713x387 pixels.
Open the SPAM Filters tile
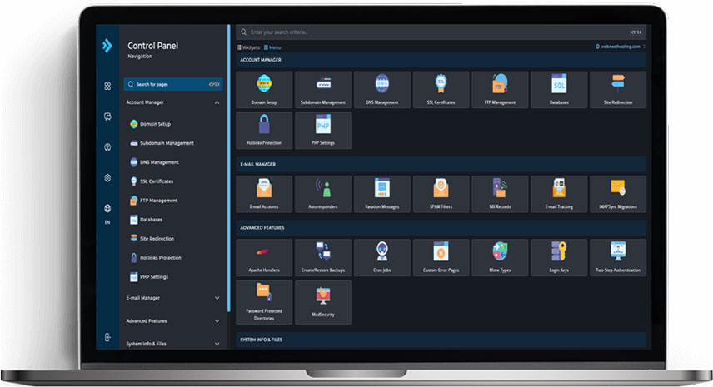tap(441, 194)
